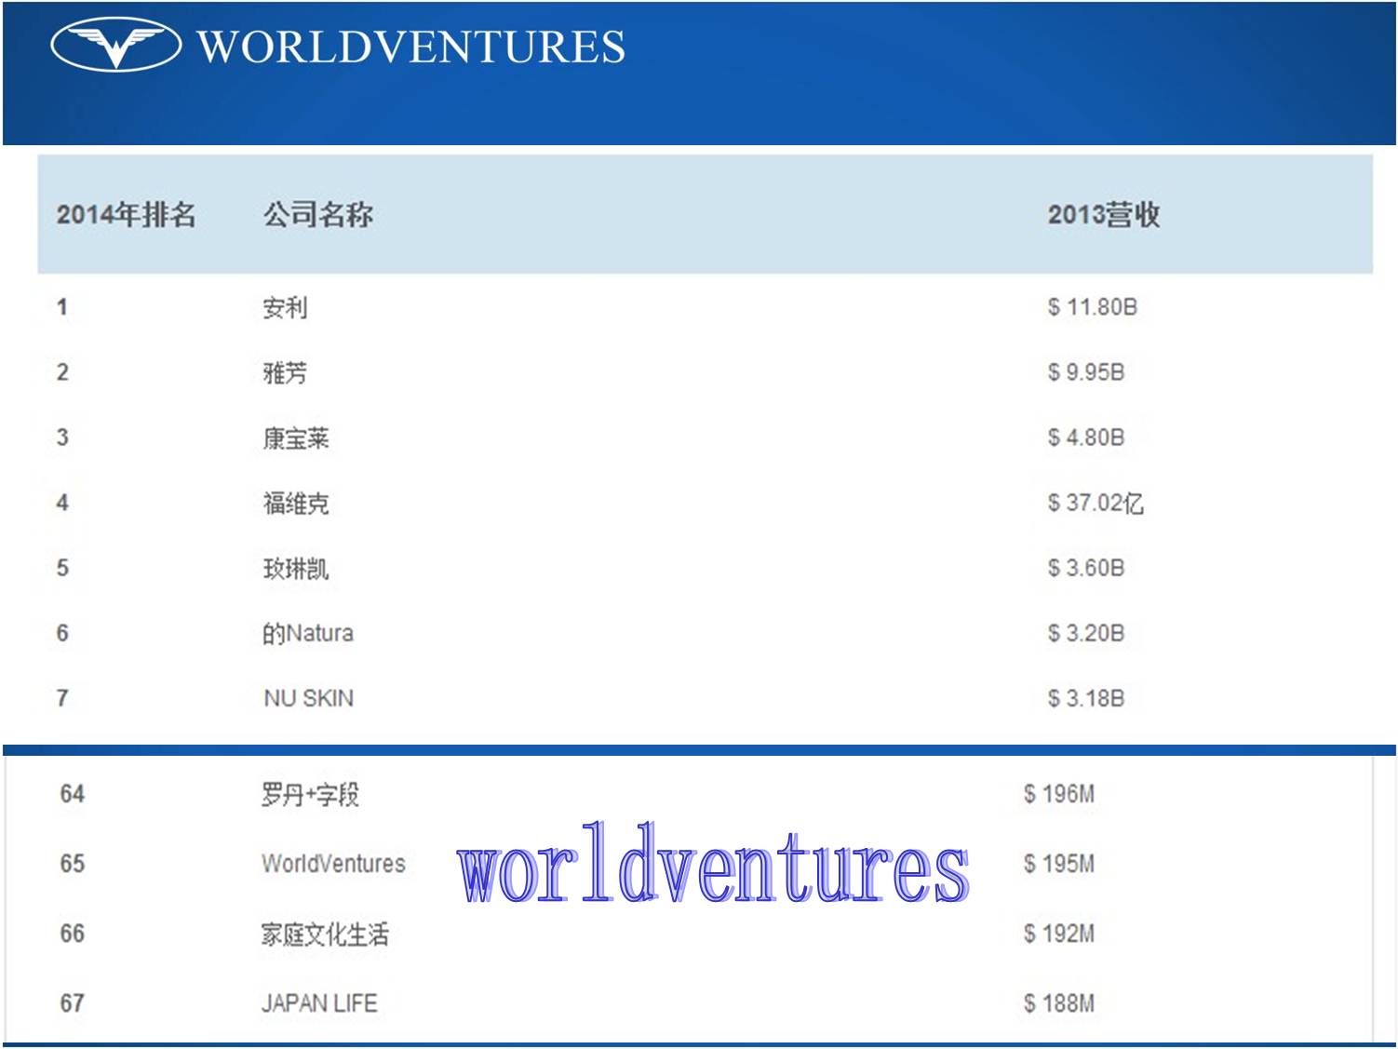The width and height of the screenshot is (1398, 1049).
Task: Click rank number 66
Action: [73, 934]
